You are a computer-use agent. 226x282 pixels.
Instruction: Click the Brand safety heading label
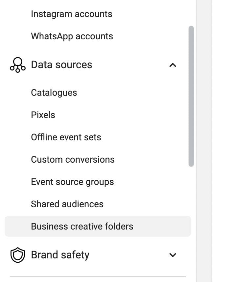(x=60, y=255)
